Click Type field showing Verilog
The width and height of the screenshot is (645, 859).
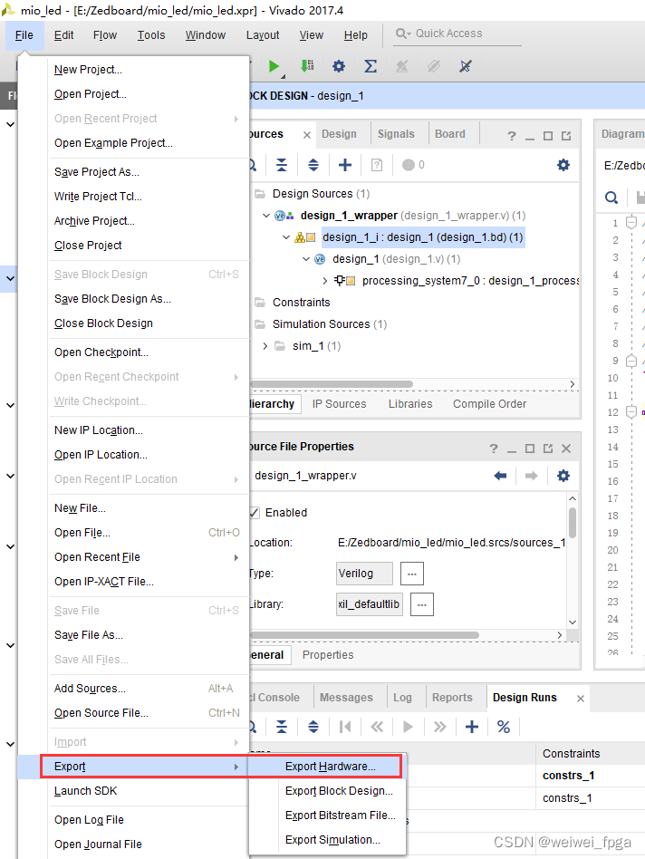pos(364,574)
